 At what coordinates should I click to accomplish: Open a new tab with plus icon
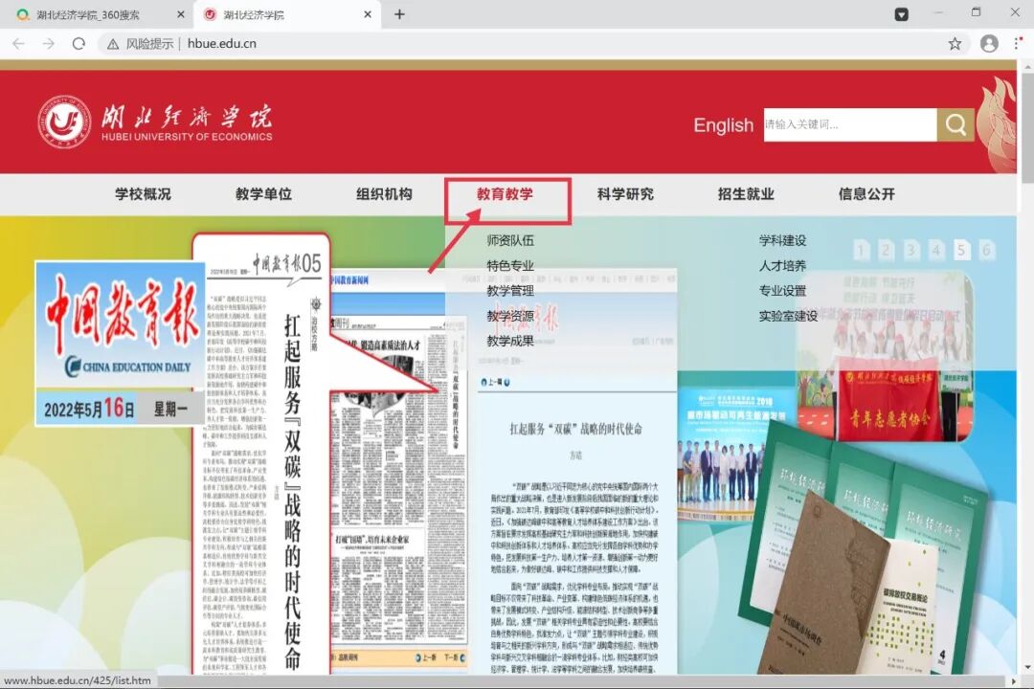[399, 14]
